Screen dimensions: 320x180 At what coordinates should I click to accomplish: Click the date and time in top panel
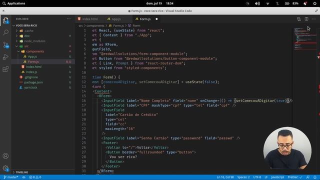point(160,3)
